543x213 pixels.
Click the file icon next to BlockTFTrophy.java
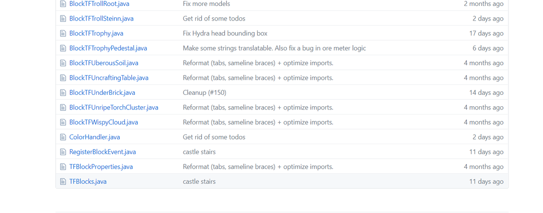(63, 33)
